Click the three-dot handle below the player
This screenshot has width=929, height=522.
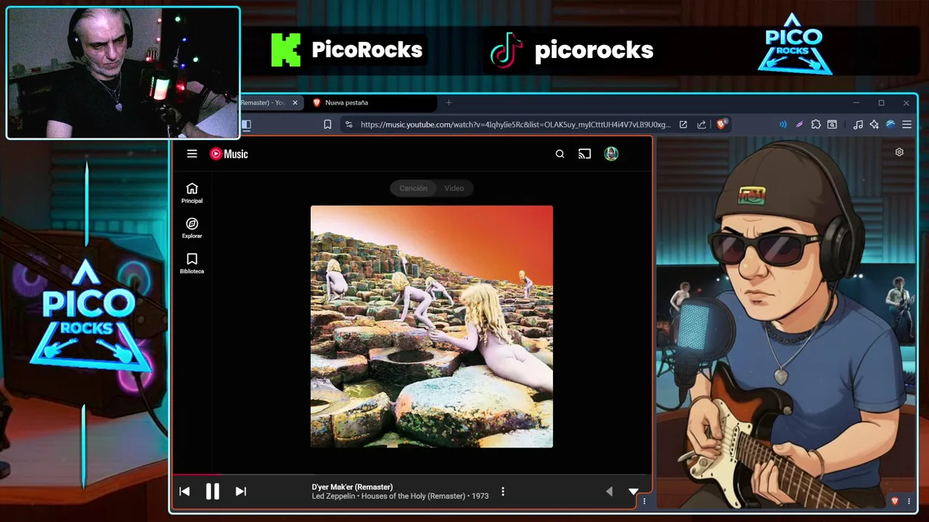pos(644,501)
